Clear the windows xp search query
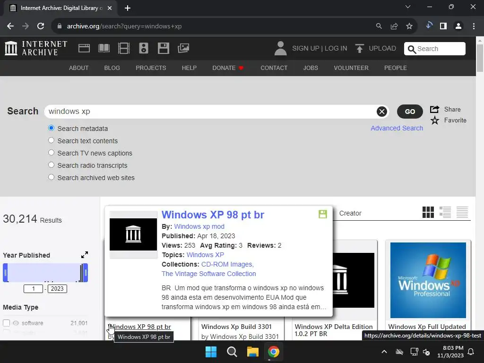The image size is (484, 363). [x=382, y=112]
